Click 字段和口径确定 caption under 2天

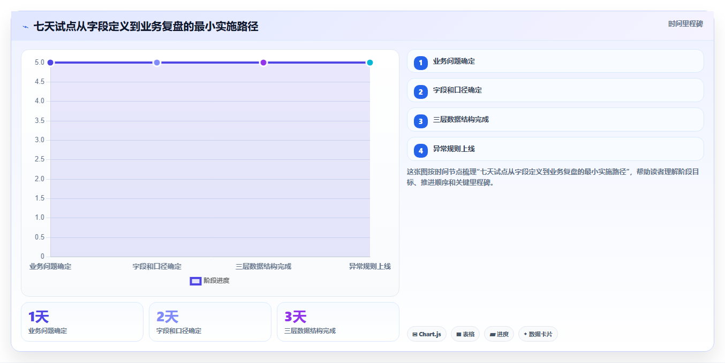tap(179, 331)
